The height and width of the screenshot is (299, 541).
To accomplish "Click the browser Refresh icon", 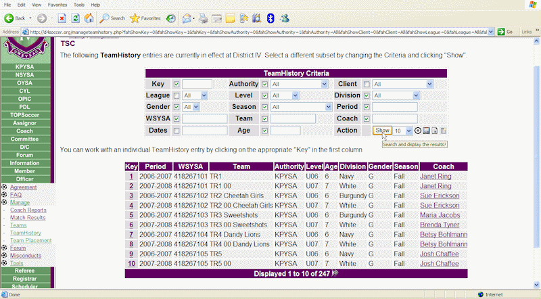I will [74, 18].
